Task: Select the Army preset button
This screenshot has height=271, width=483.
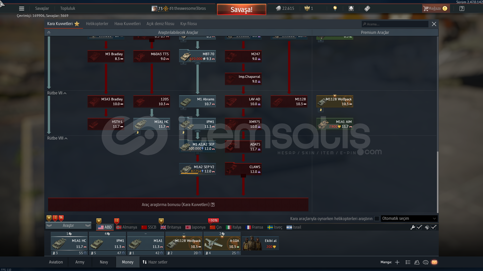Action: click(80, 262)
